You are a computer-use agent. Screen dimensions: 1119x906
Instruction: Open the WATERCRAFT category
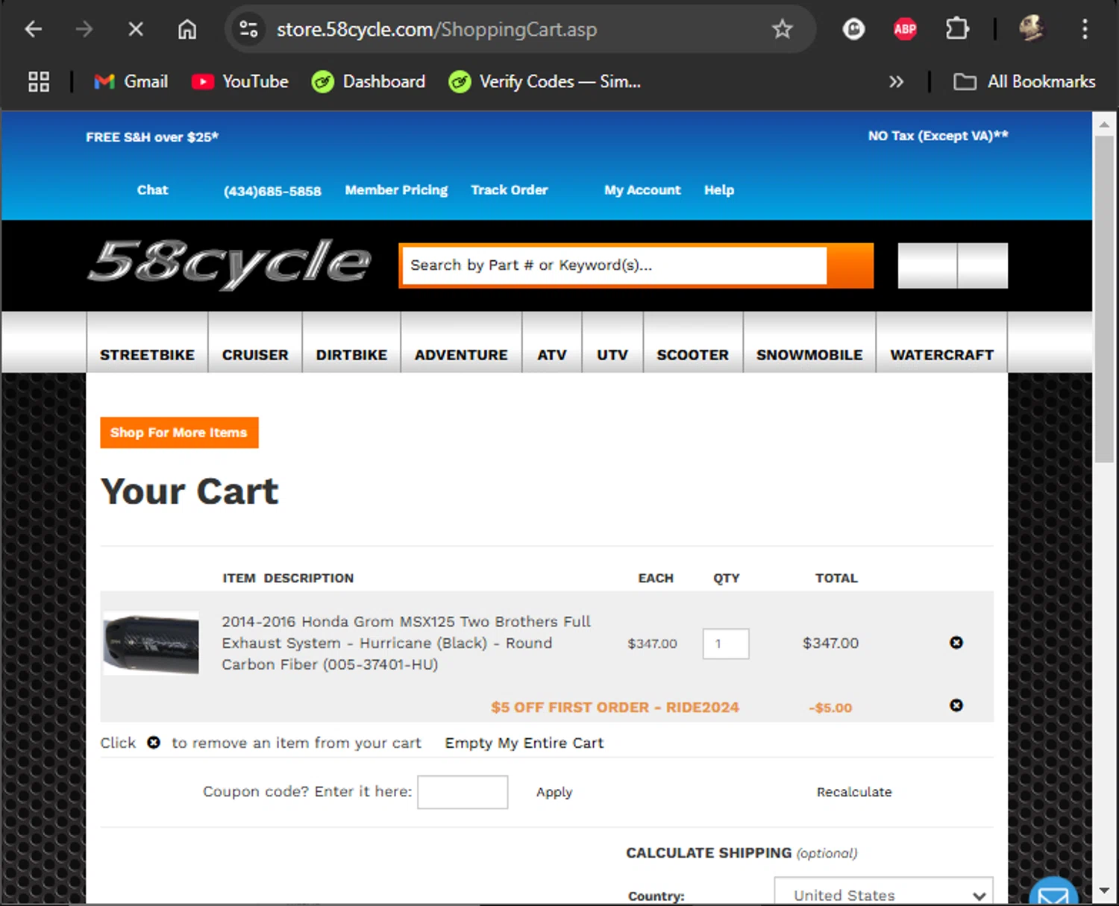[941, 355]
